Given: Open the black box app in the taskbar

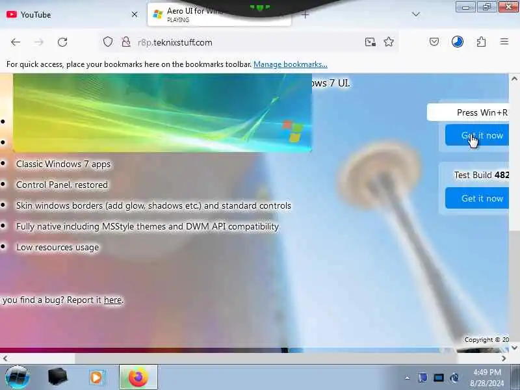Looking at the screenshot, I should [x=57, y=377].
